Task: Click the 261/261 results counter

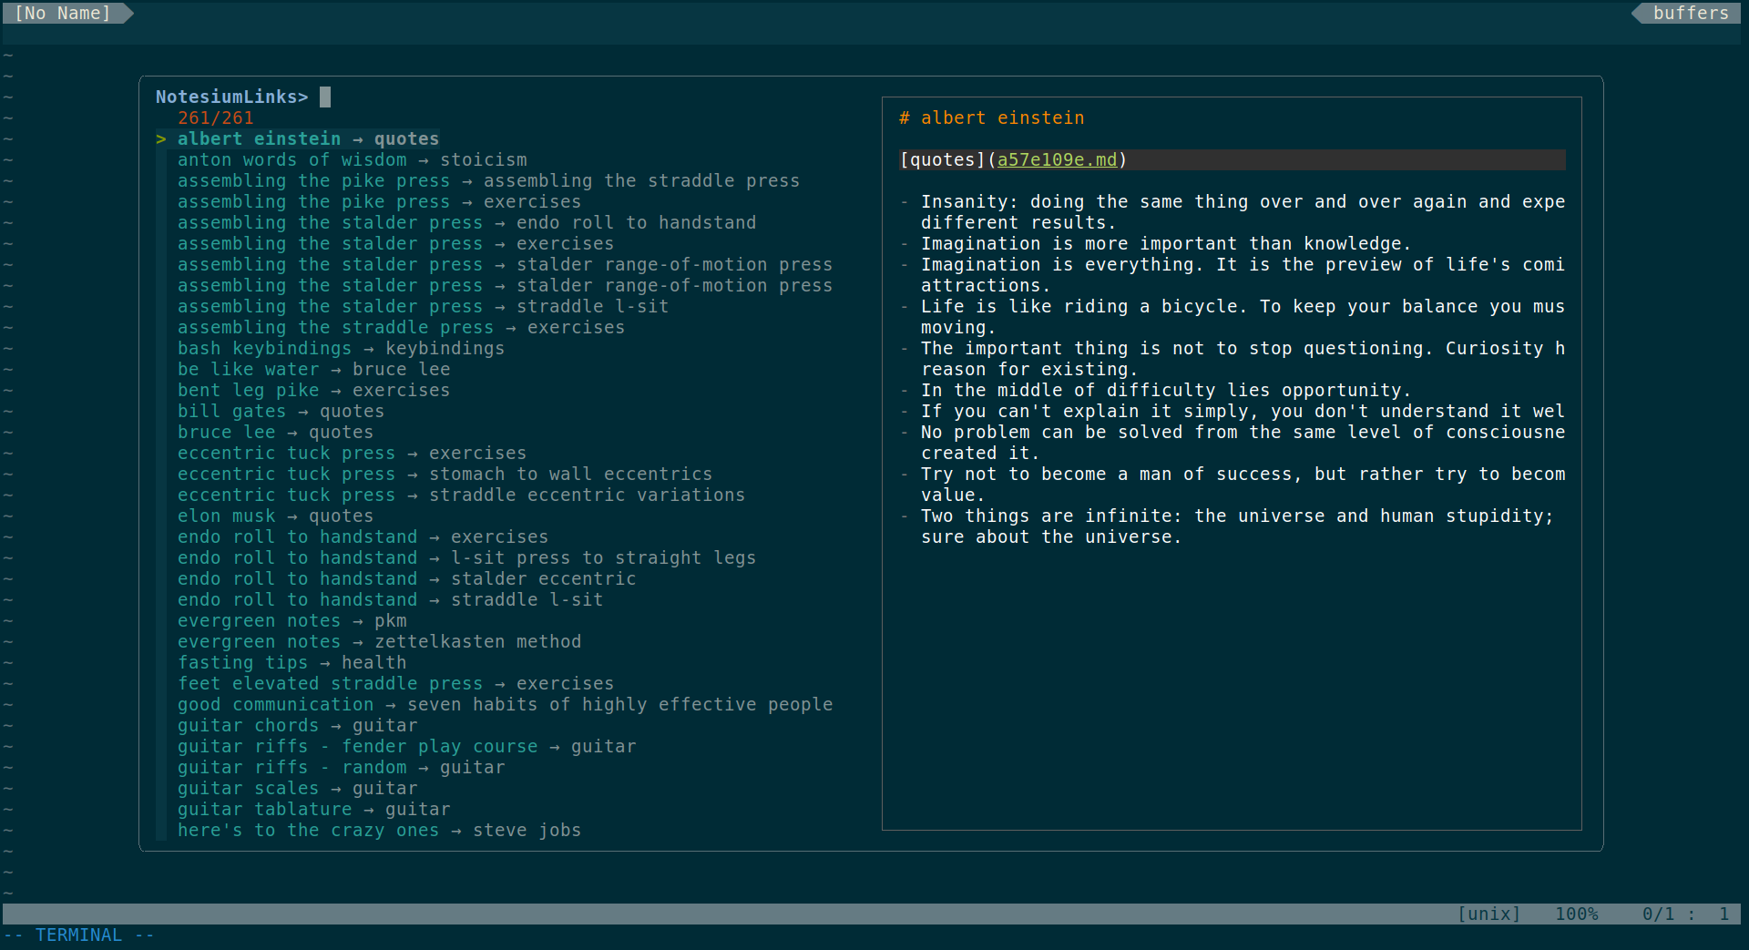Action: click(x=216, y=117)
